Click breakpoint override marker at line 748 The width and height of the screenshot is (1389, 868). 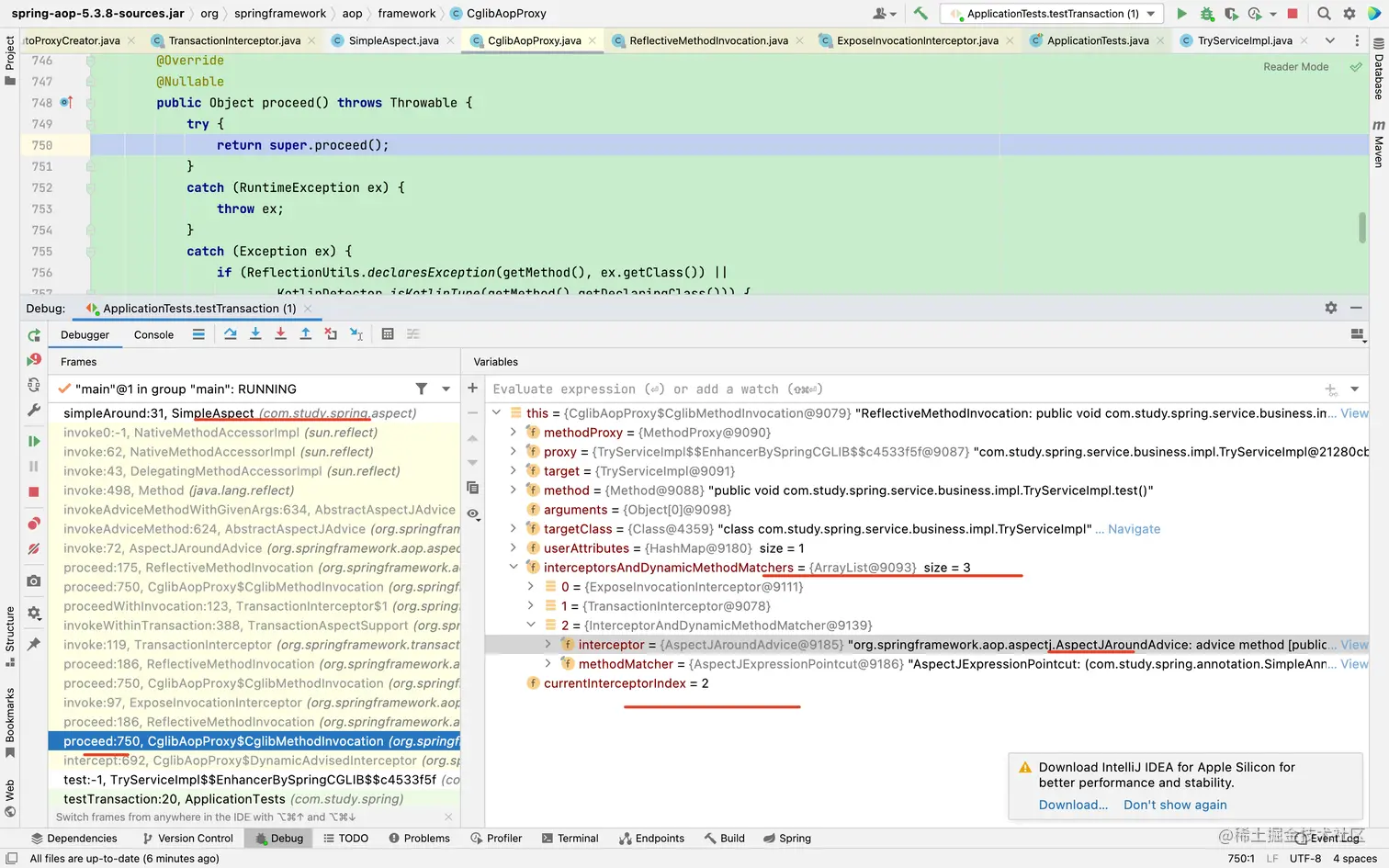66,103
